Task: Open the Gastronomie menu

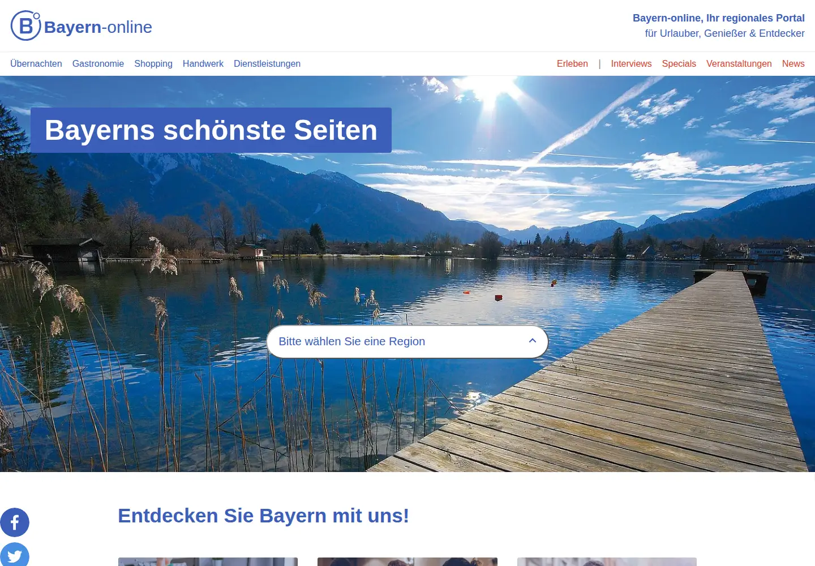Action: [98, 64]
